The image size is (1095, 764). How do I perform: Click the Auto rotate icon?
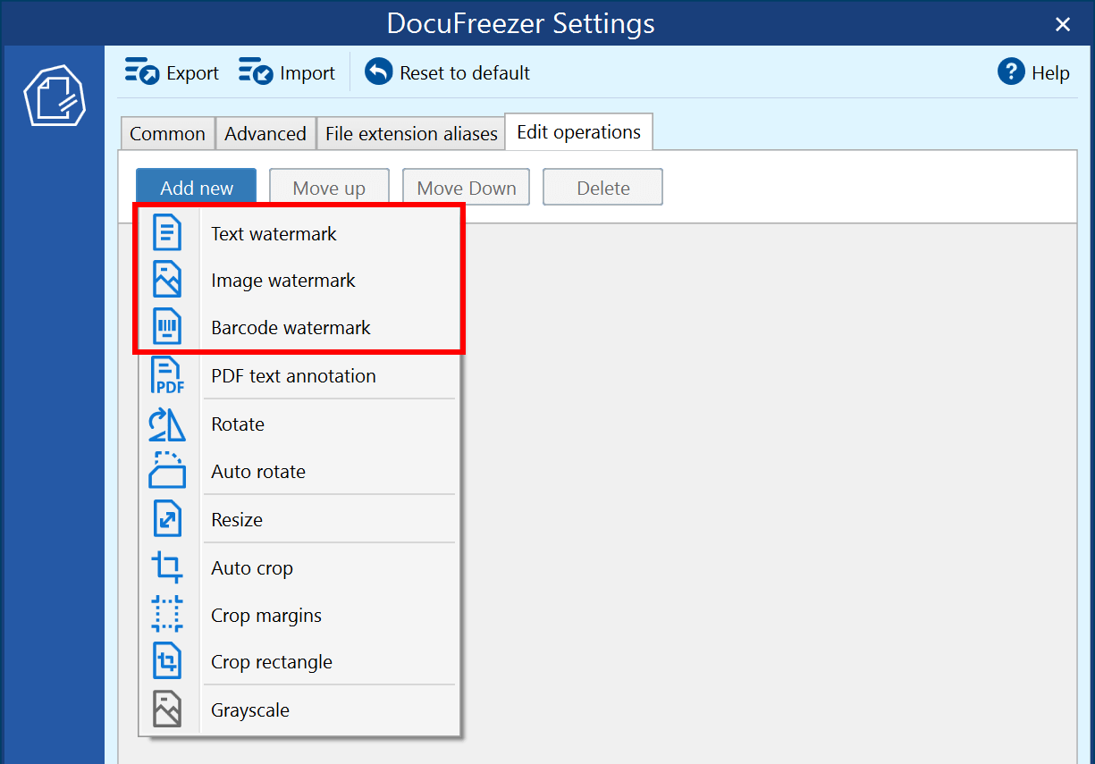pyautogui.click(x=167, y=471)
